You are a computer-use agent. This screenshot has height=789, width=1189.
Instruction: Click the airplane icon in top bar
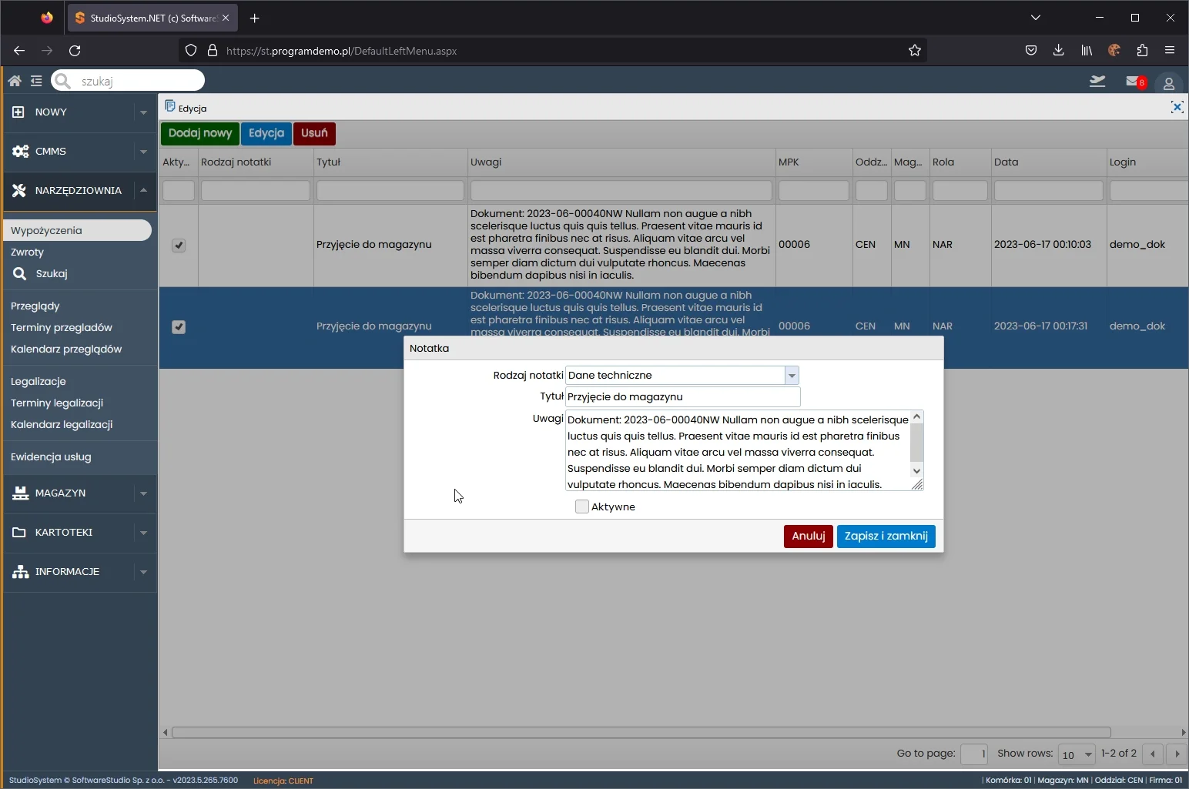(x=1097, y=82)
